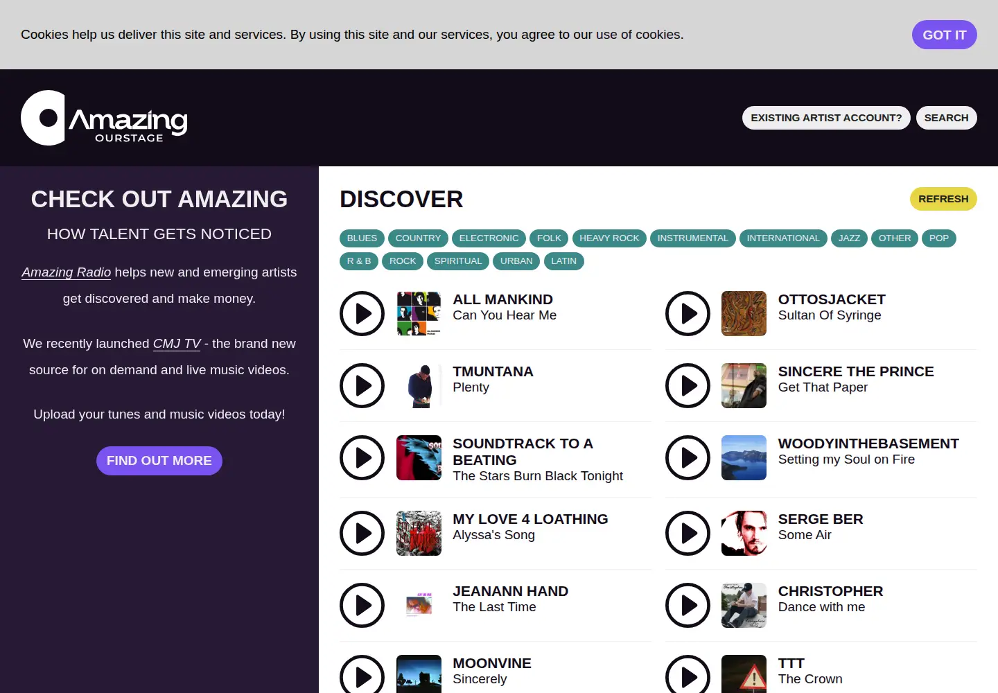The width and height of the screenshot is (998, 693).
Task: Select the Spiritual genre tag
Action: pos(458,261)
